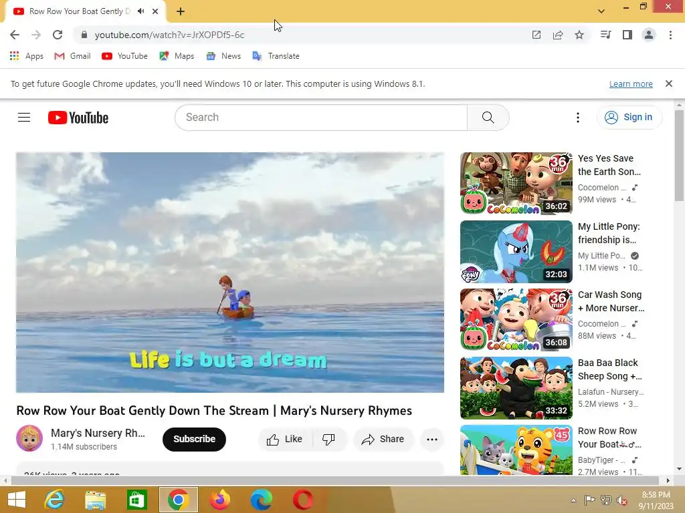The image size is (685, 513).
Task: Open the taskbar clock showing 8:58 PM
Action: tap(656, 500)
